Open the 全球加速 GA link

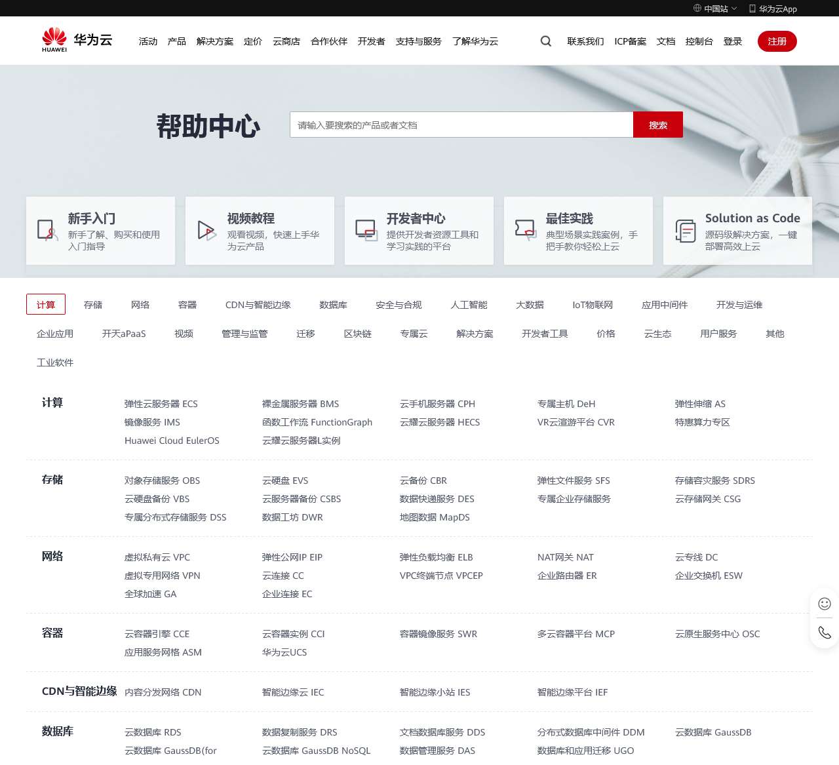click(151, 594)
